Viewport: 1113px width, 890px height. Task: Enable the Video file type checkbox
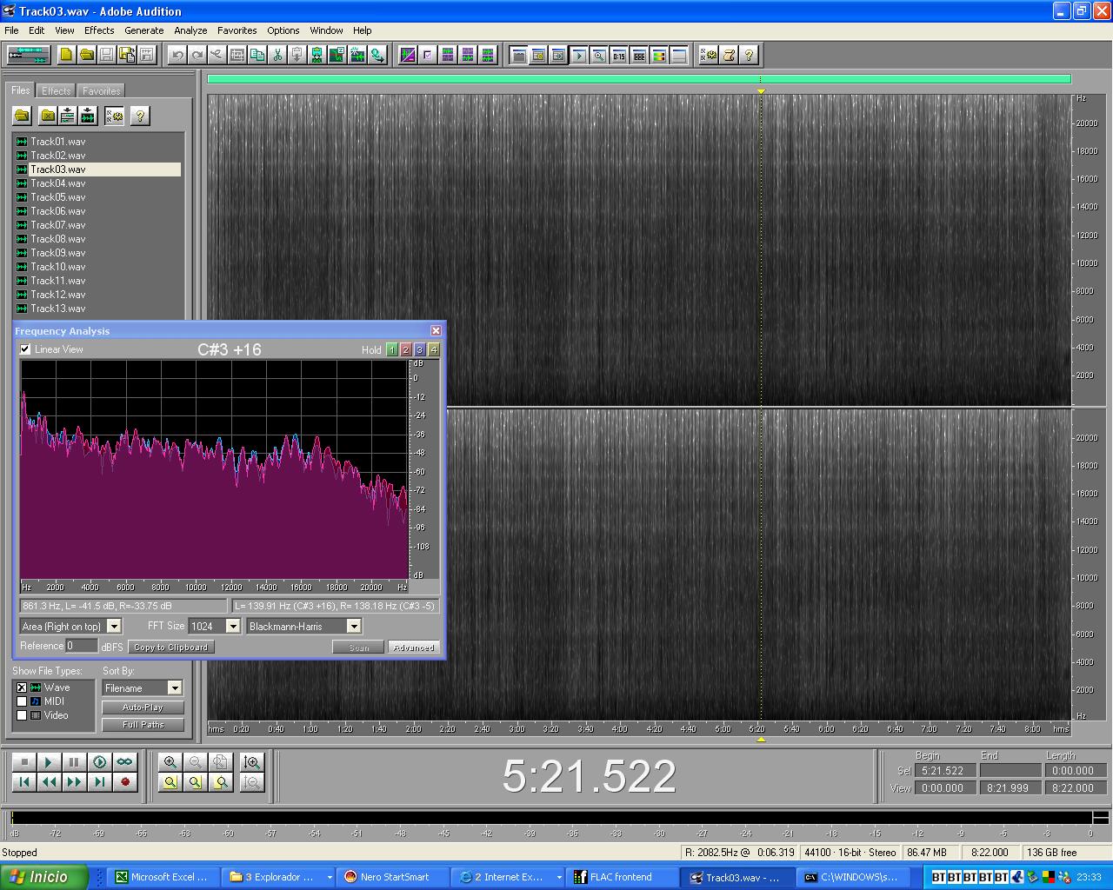22,715
